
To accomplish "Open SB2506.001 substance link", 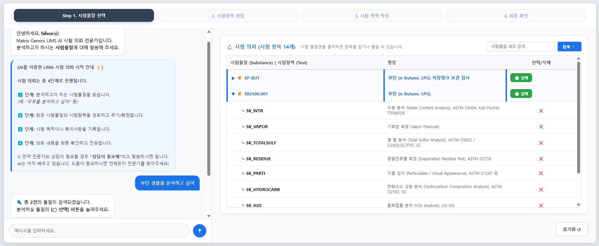I will (256, 94).
